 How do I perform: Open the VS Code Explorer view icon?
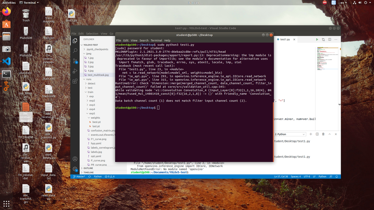click(x=75, y=41)
